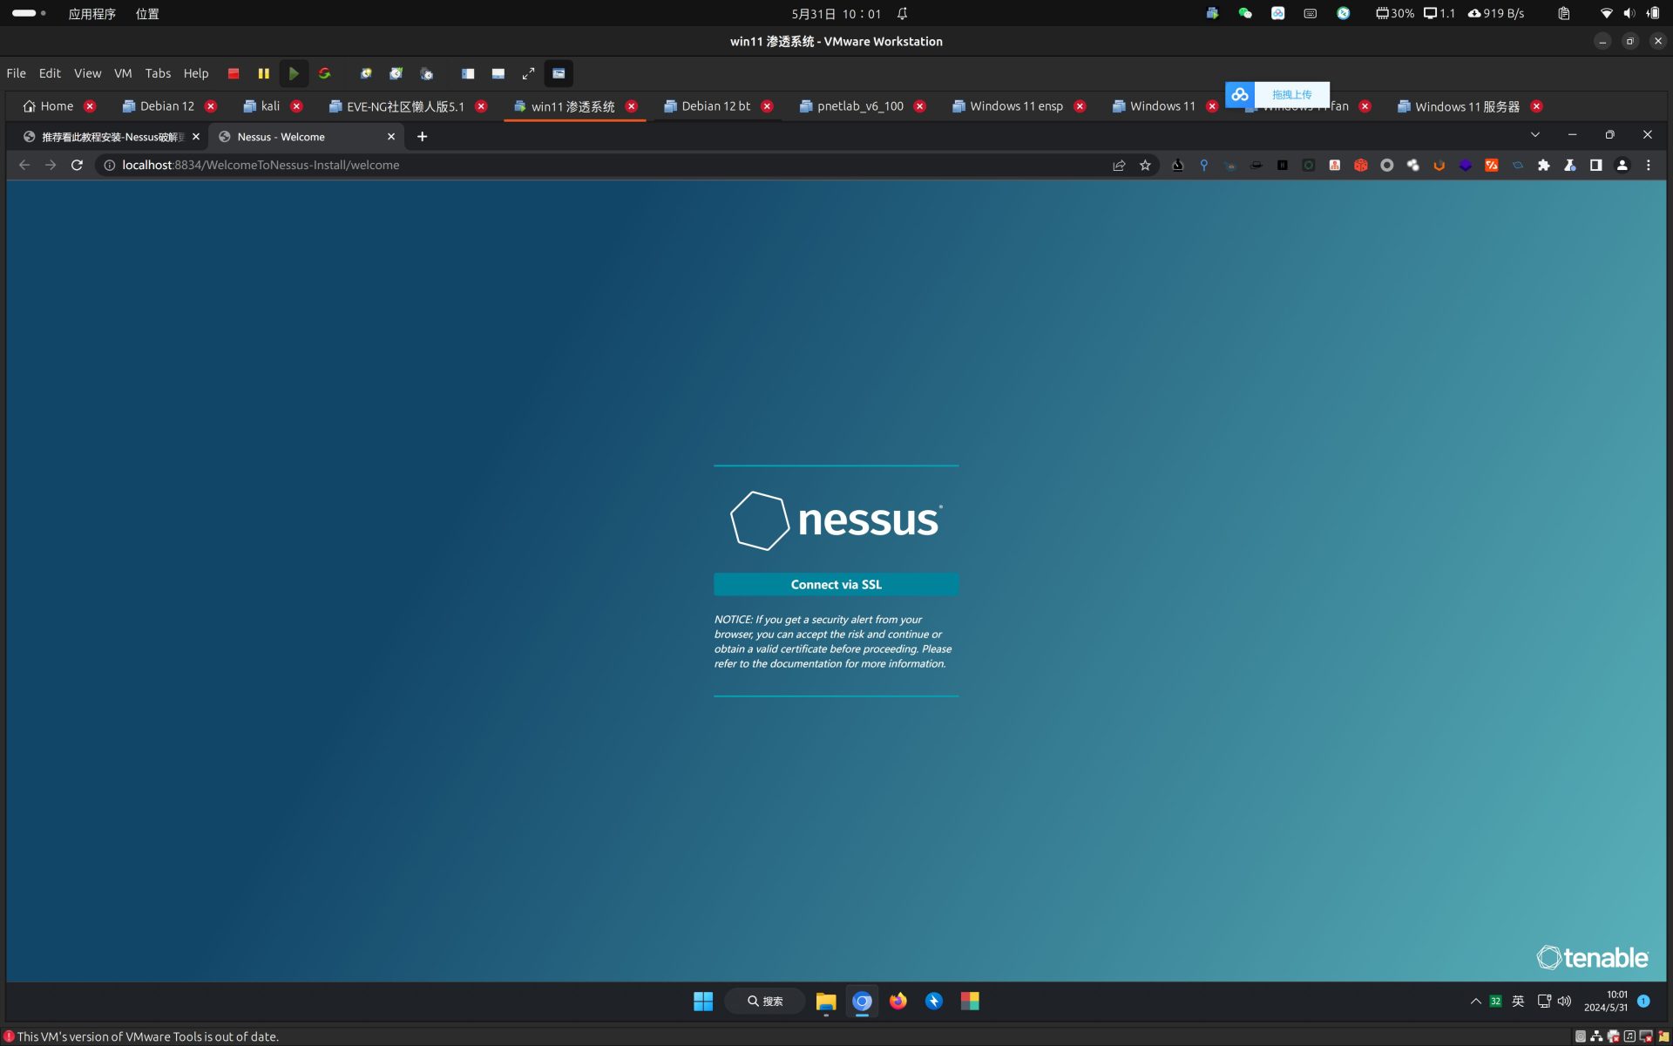
Task: Close the Debian 12 bt VM tab
Action: (x=767, y=106)
